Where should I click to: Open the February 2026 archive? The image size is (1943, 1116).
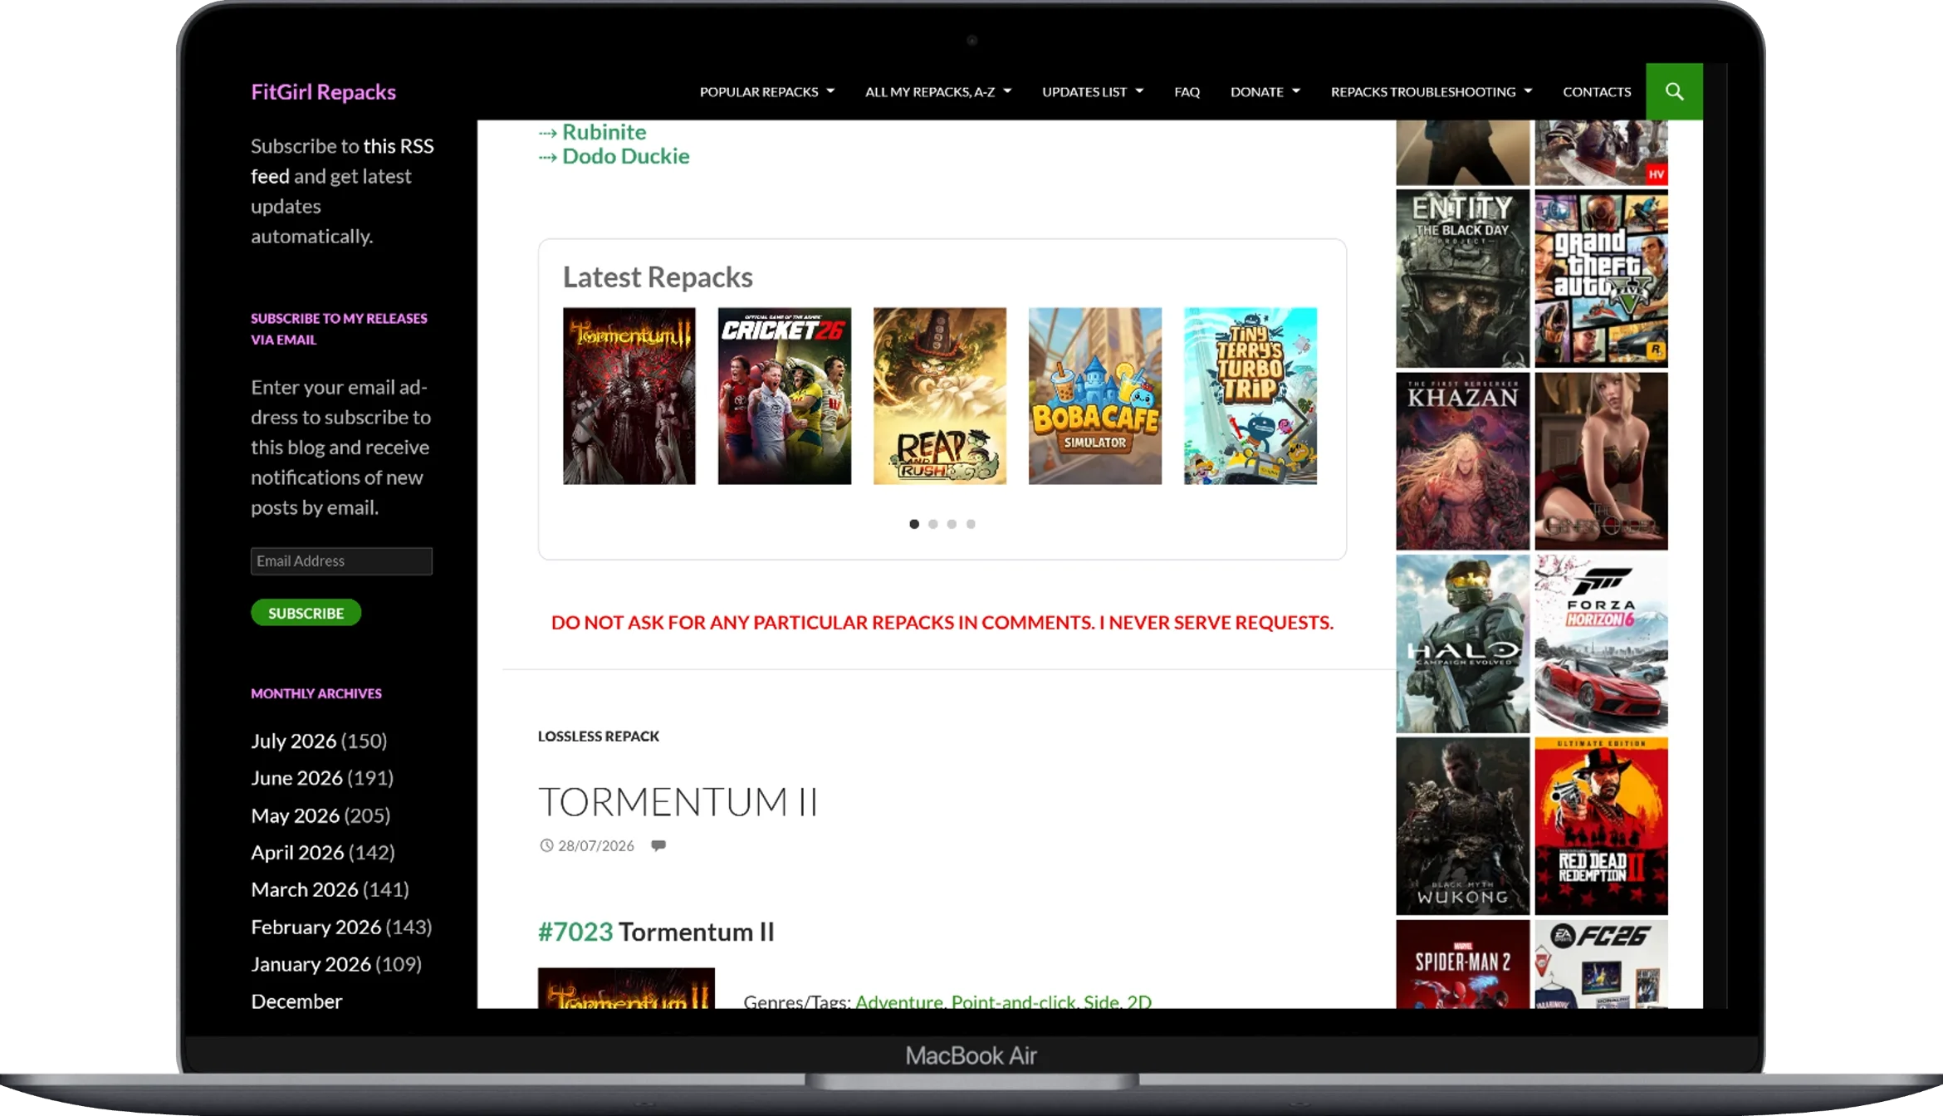click(316, 928)
